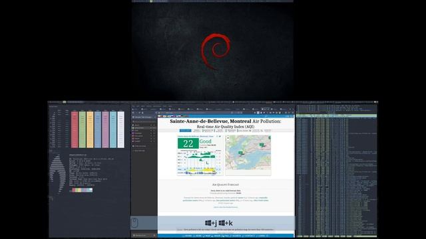The image size is (426, 239).
Task: Select the blue highlighted tab under the page title
Action: click(185, 130)
